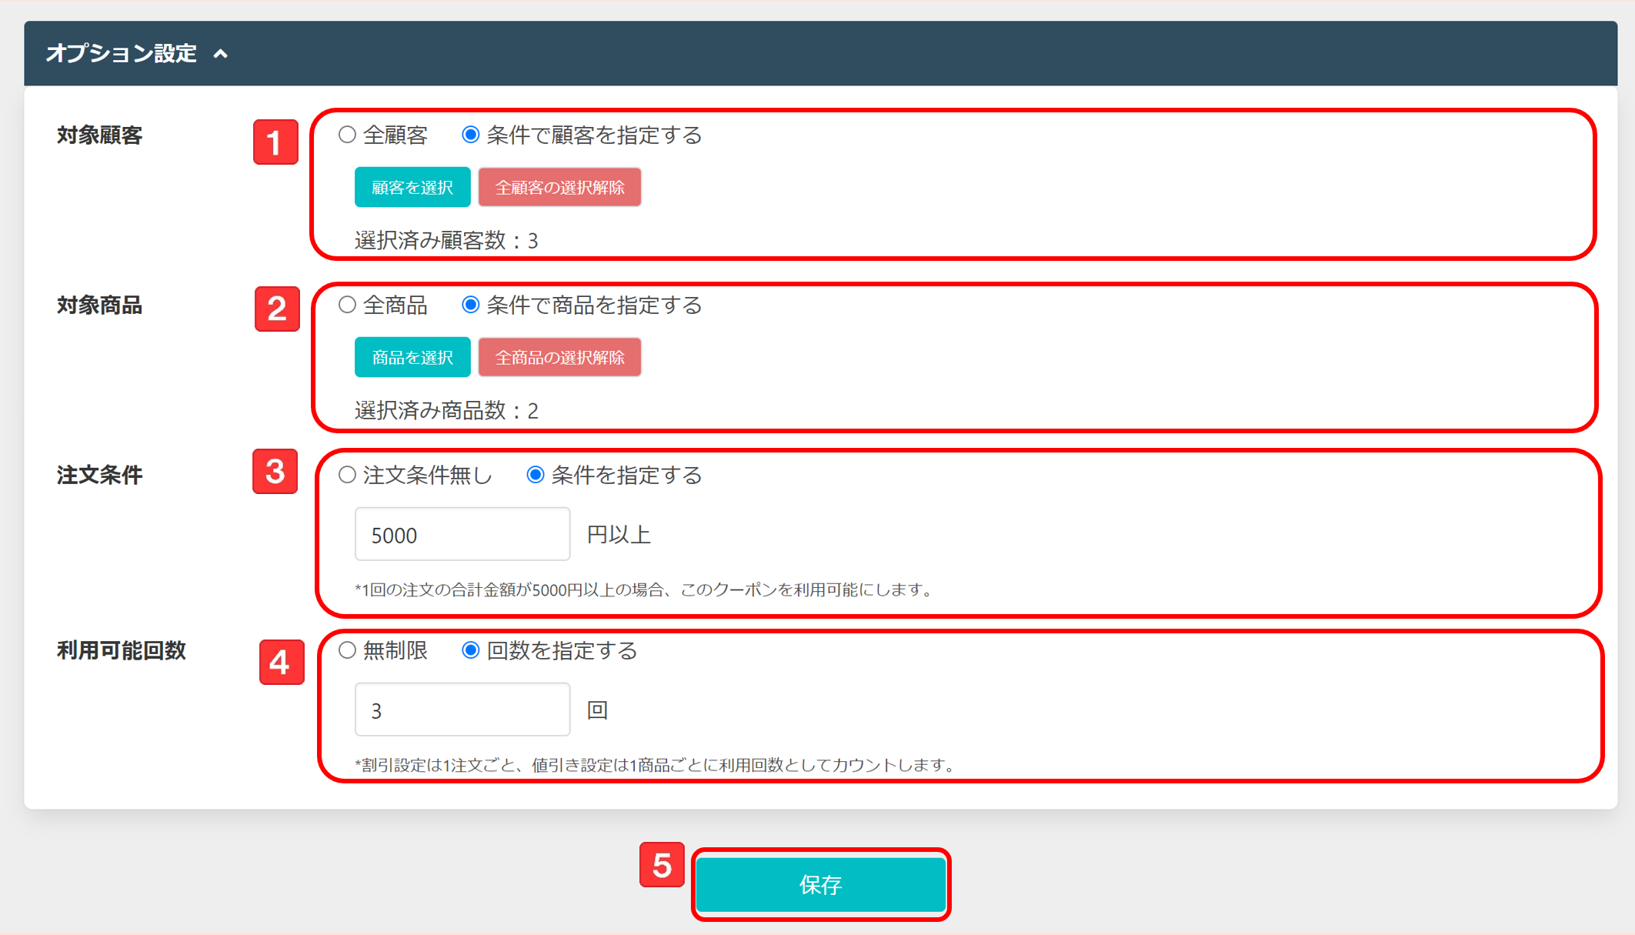Click the オプション設定 header title
The width and height of the screenshot is (1635, 935).
pos(122,53)
